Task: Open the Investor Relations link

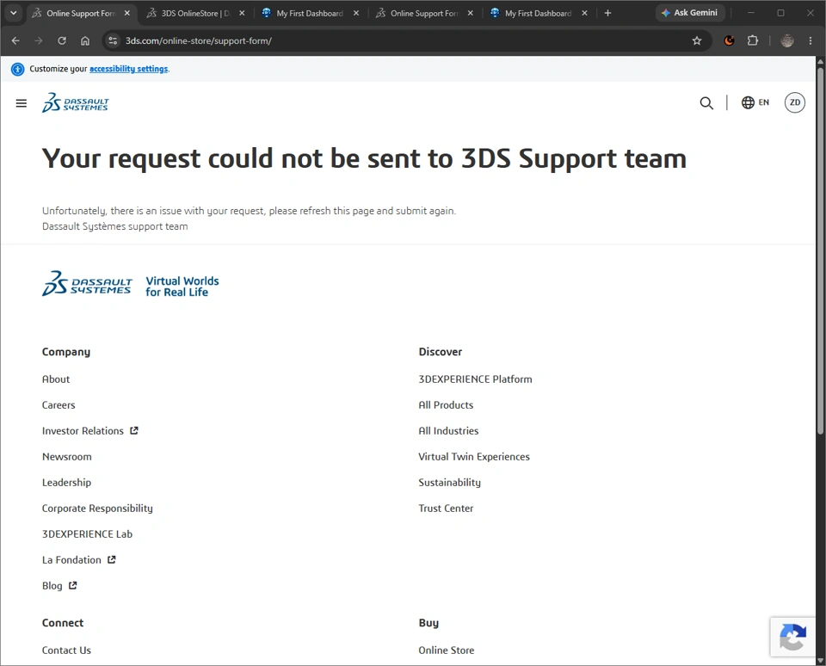Action: click(x=83, y=430)
